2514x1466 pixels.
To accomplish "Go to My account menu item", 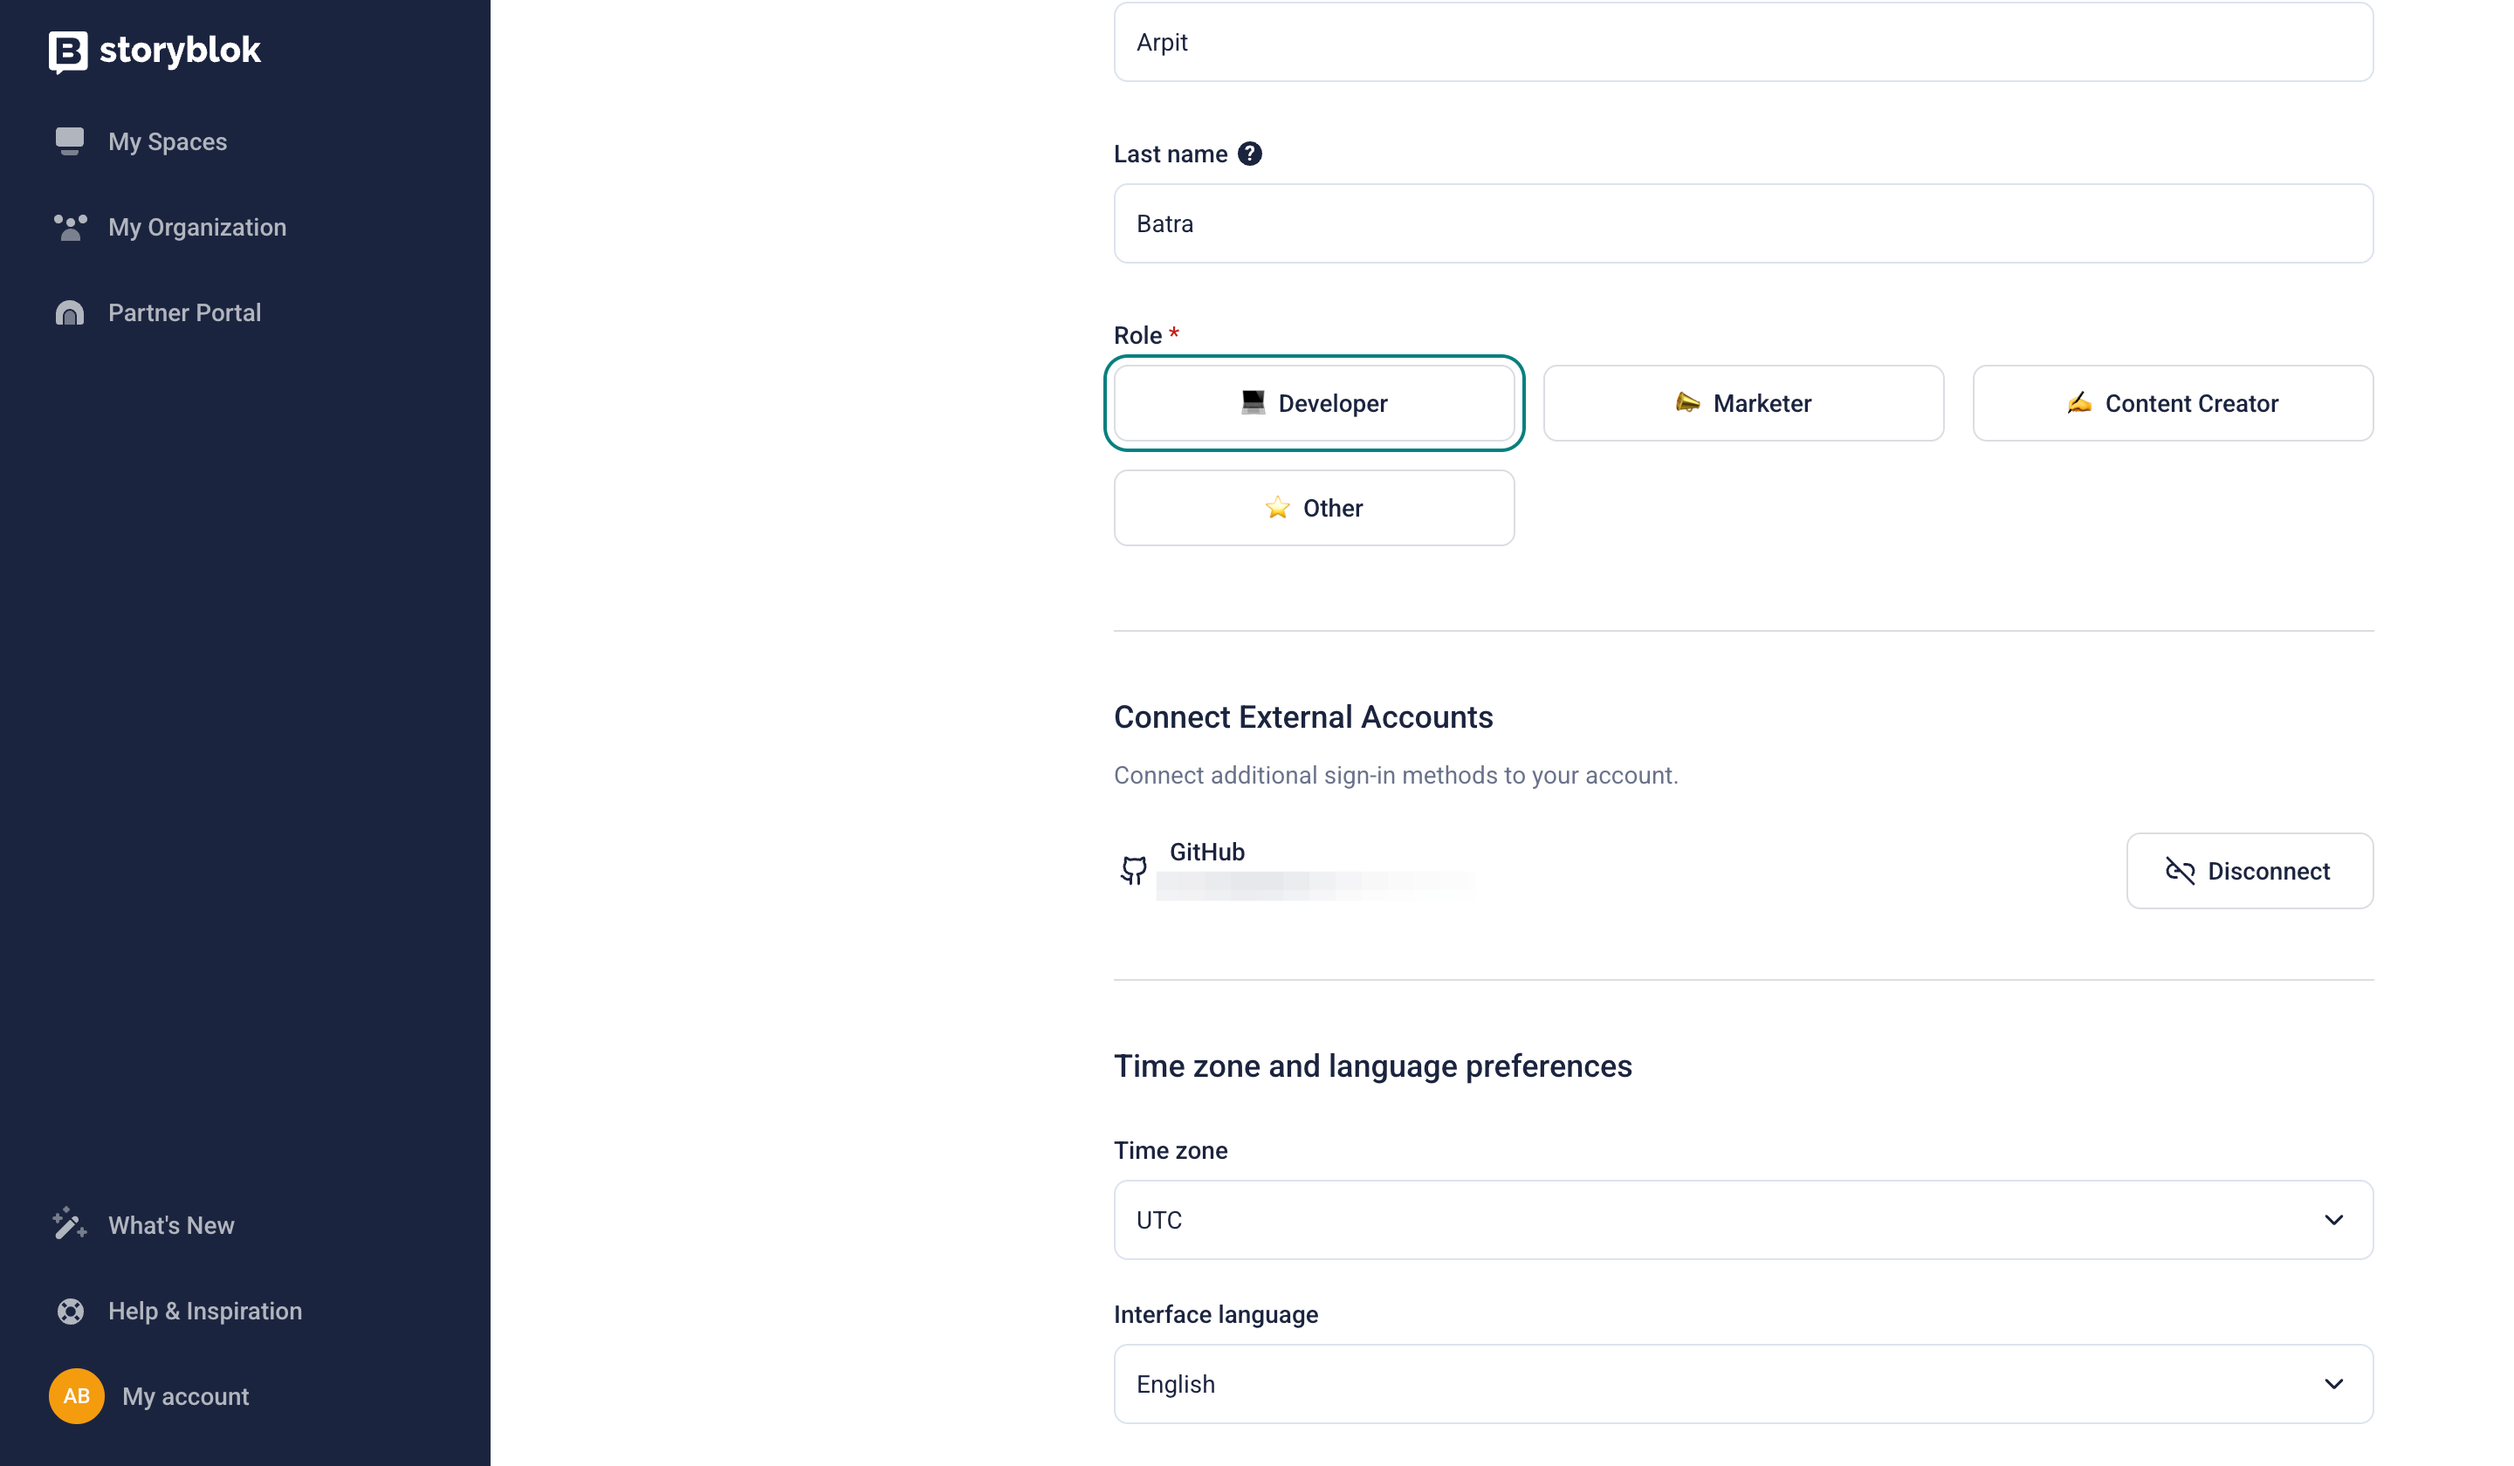I will click(186, 1396).
